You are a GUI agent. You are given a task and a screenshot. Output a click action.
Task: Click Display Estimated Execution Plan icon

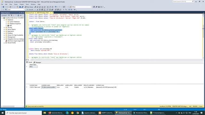[40, 10]
